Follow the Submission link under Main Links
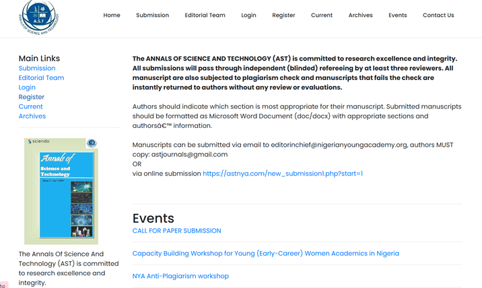 (37, 68)
